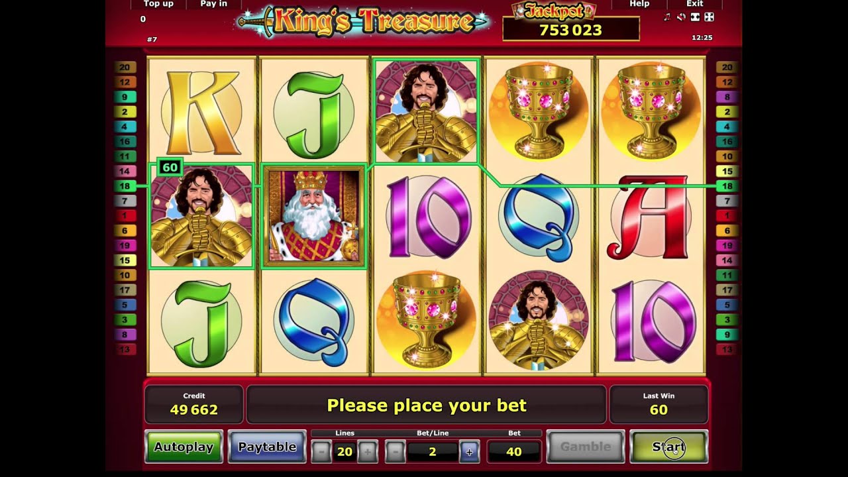This screenshot has height=477, width=848.
Task: Toggle the music note mute icon
Action: pos(667,17)
